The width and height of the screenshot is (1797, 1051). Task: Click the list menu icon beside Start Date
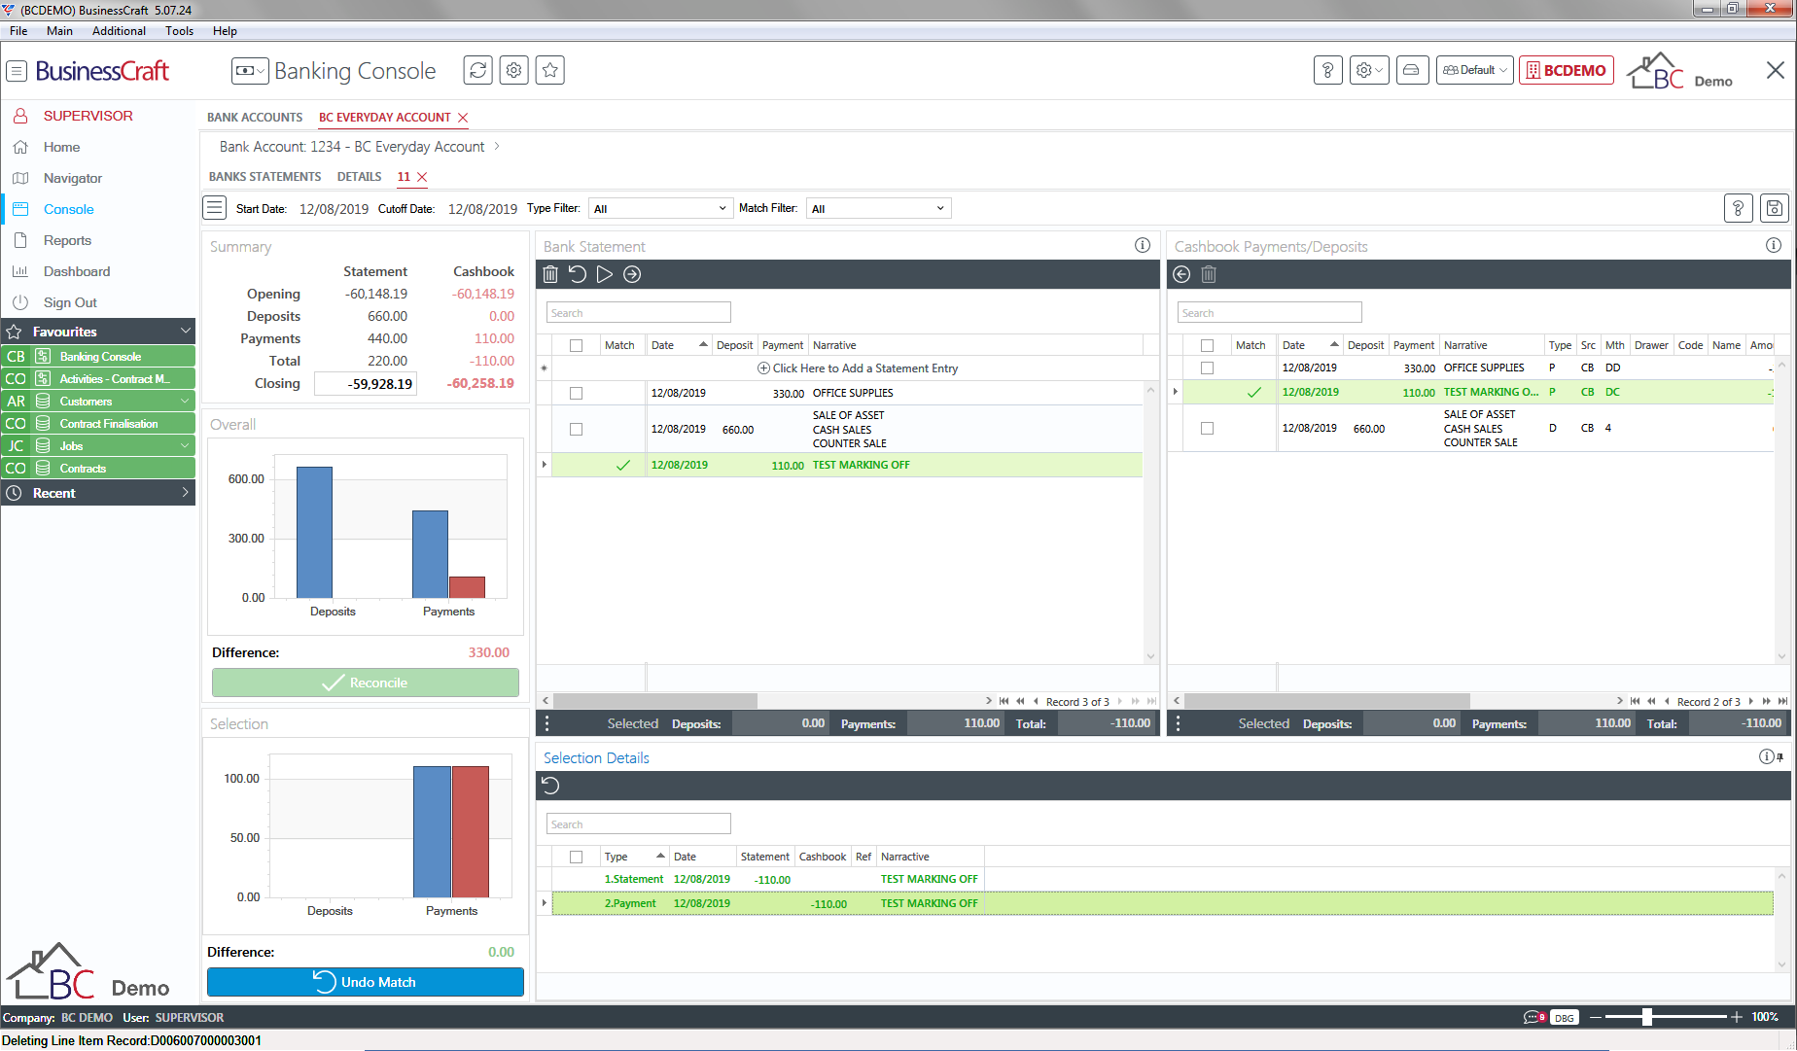(x=215, y=208)
